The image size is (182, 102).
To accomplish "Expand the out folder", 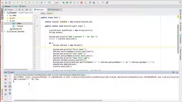I will [x=7, y=18].
